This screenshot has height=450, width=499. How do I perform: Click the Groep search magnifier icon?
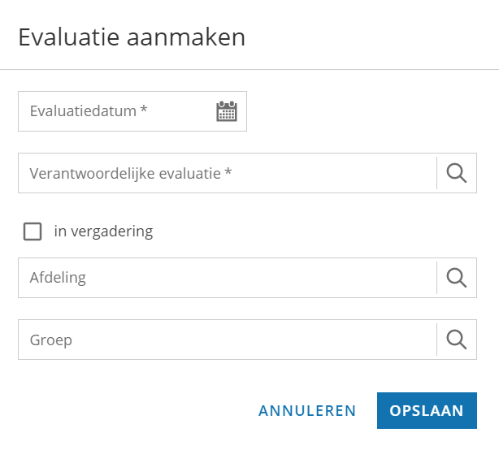click(457, 340)
